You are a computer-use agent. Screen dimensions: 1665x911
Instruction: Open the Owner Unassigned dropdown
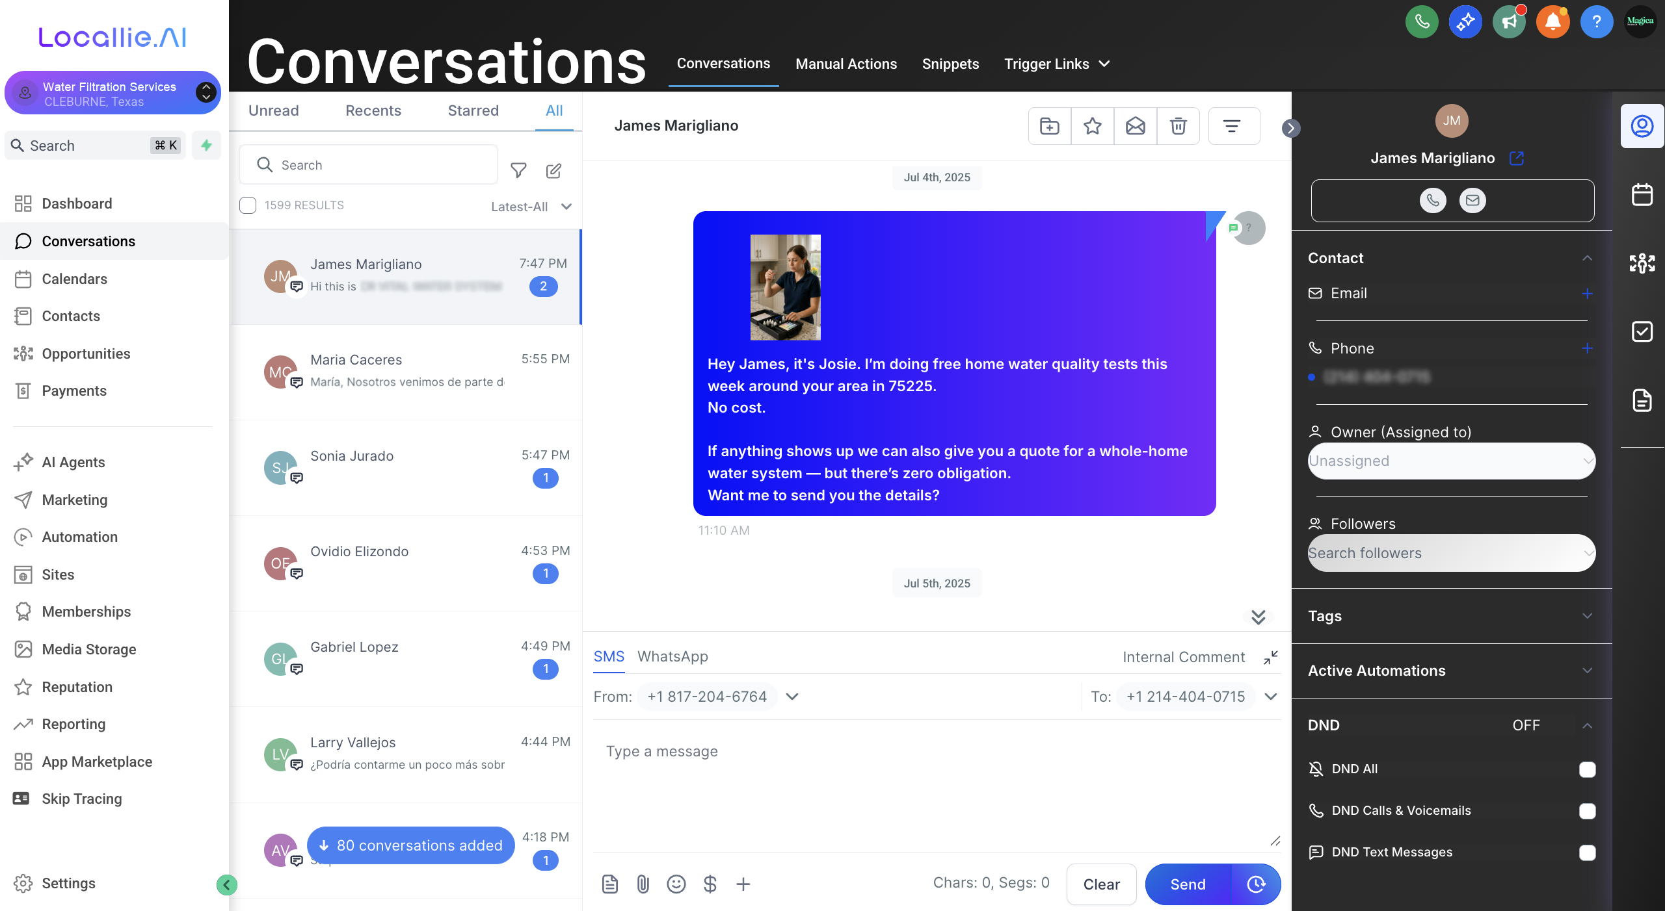coord(1452,461)
